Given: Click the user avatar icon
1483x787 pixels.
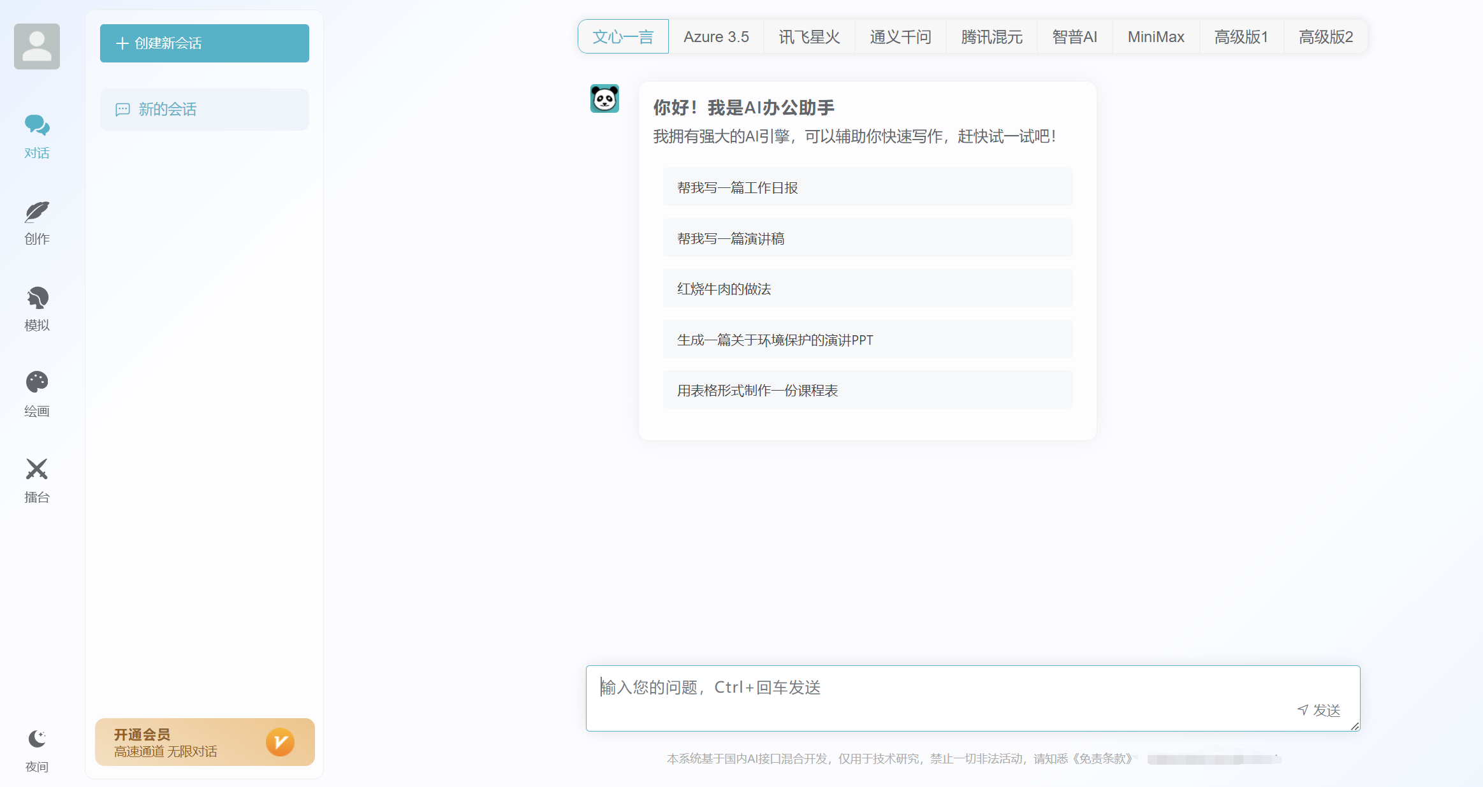Looking at the screenshot, I should (36, 46).
